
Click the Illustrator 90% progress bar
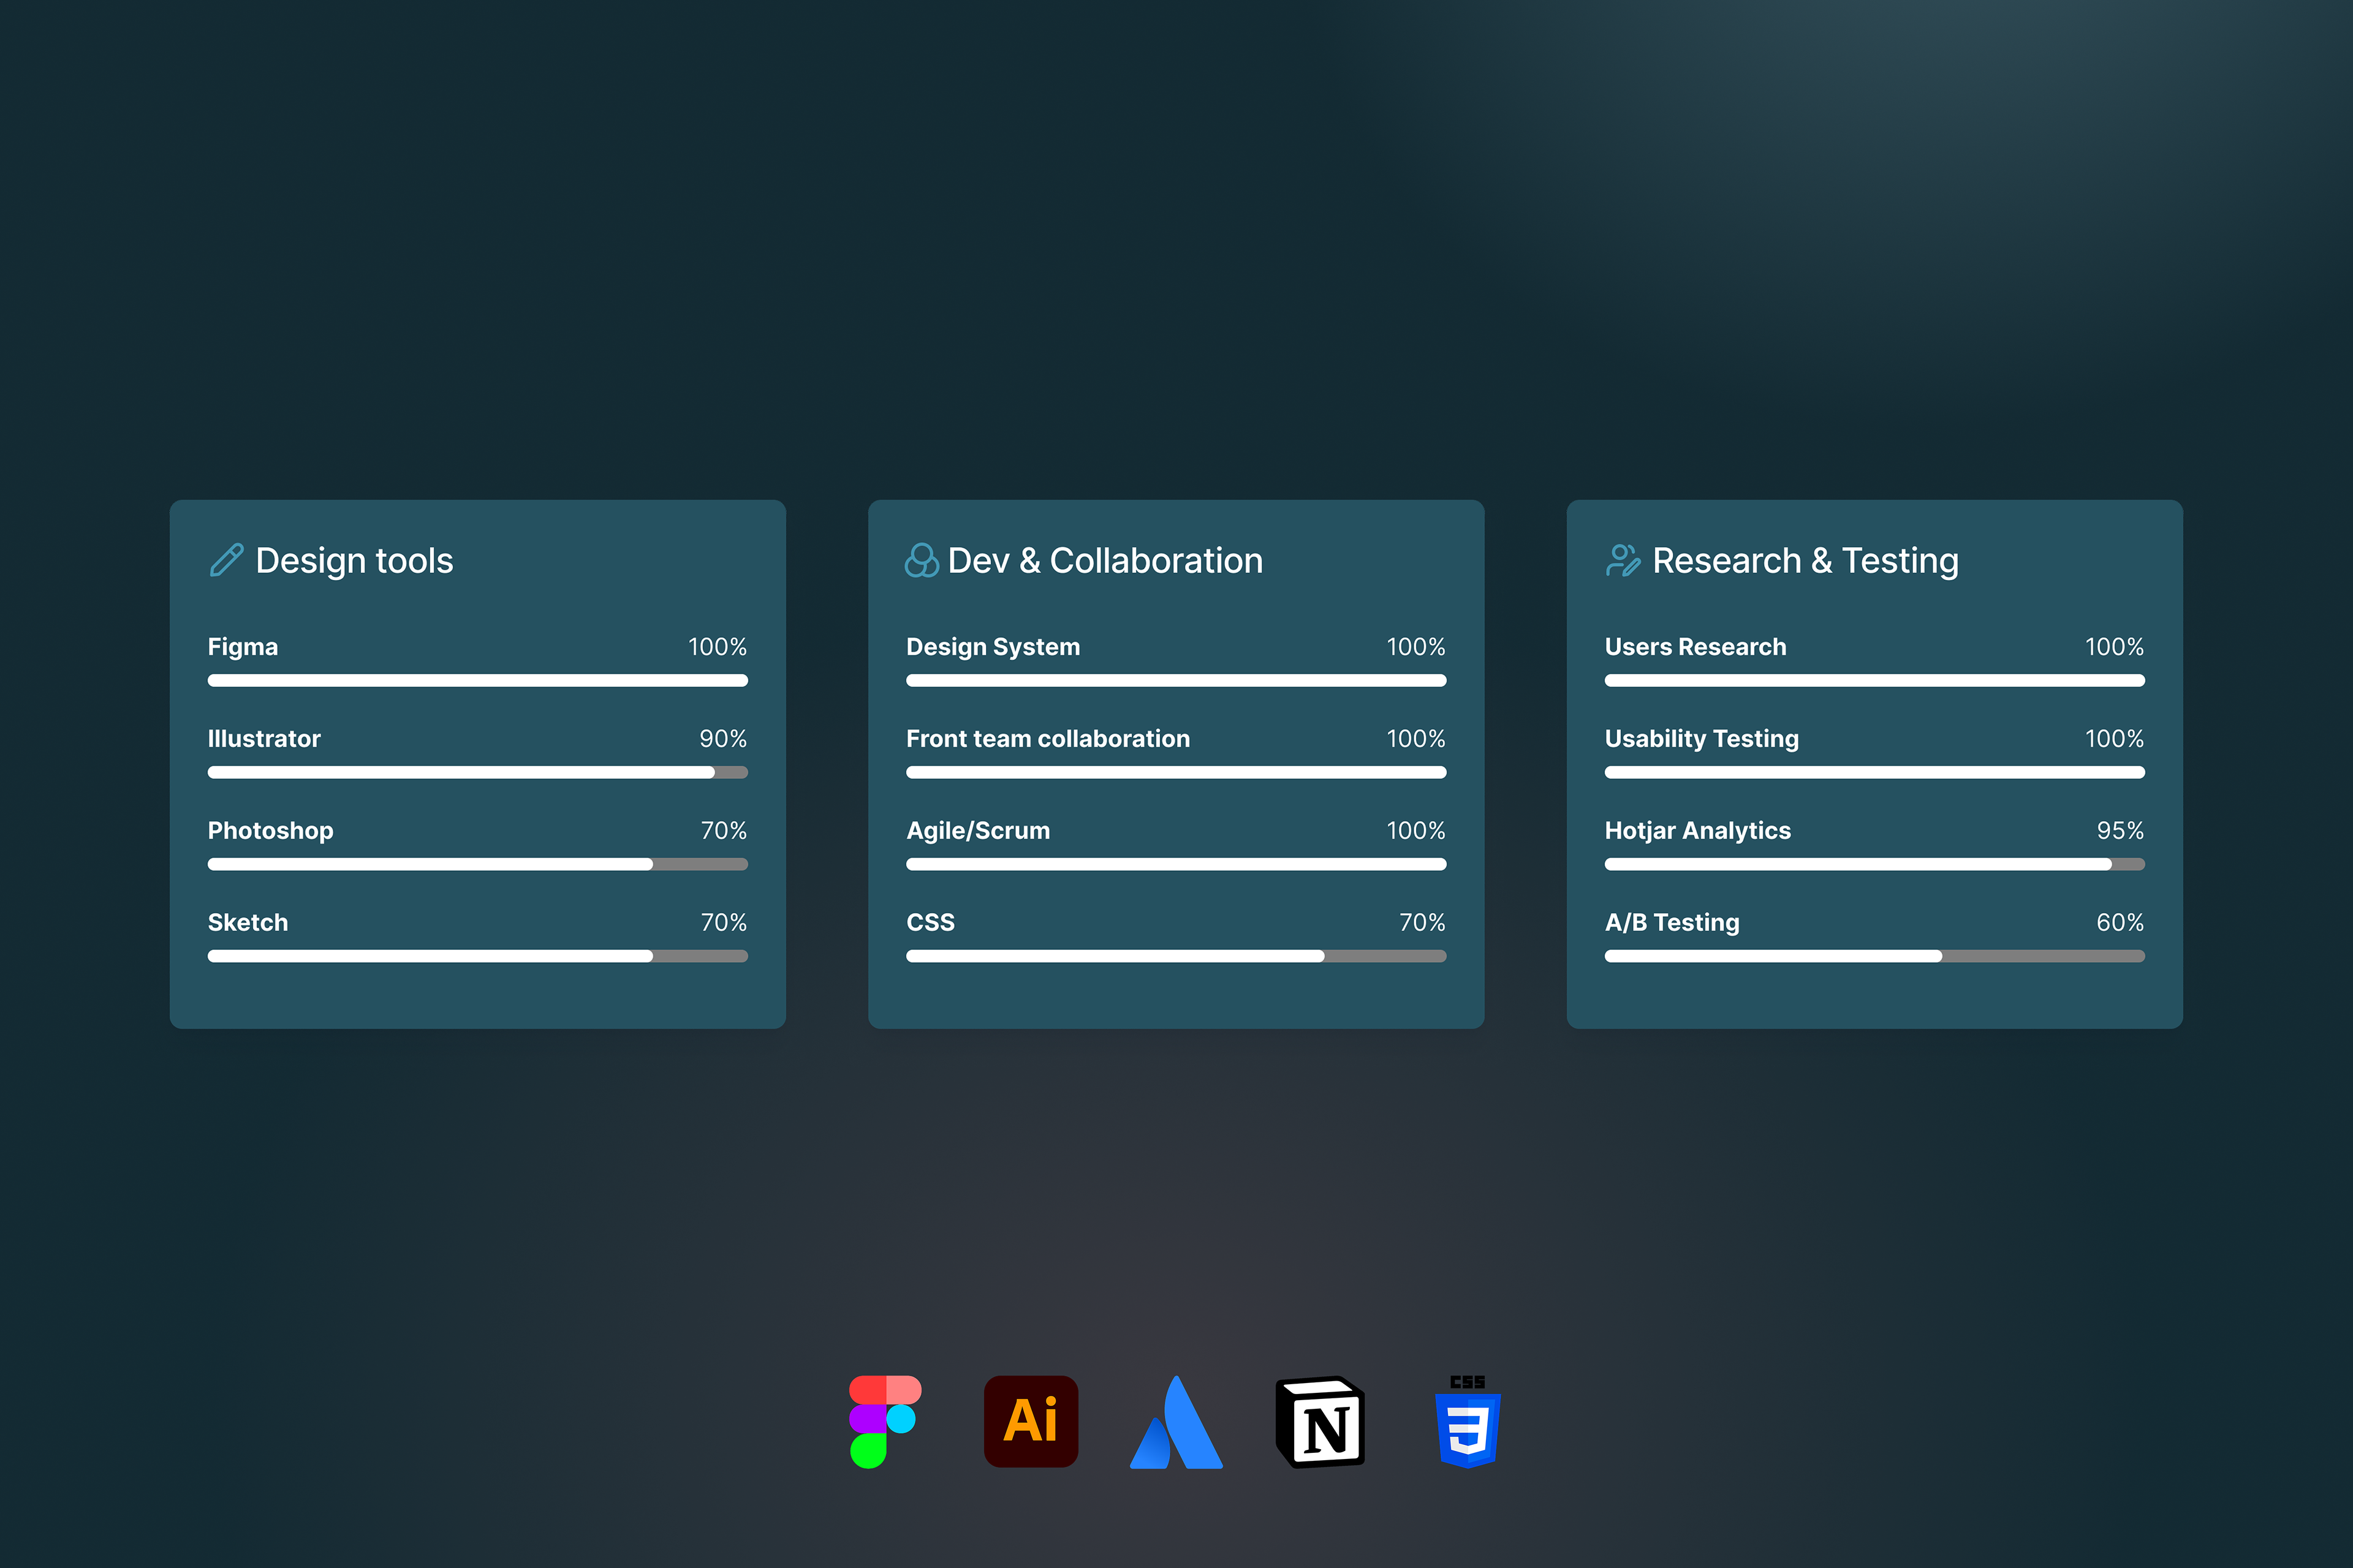[x=477, y=772]
